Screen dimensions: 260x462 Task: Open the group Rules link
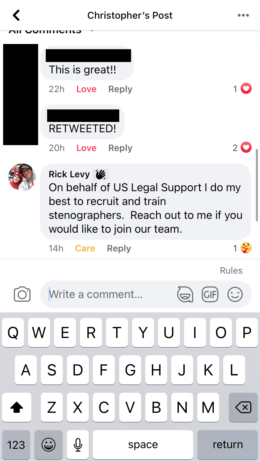pos(231,270)
